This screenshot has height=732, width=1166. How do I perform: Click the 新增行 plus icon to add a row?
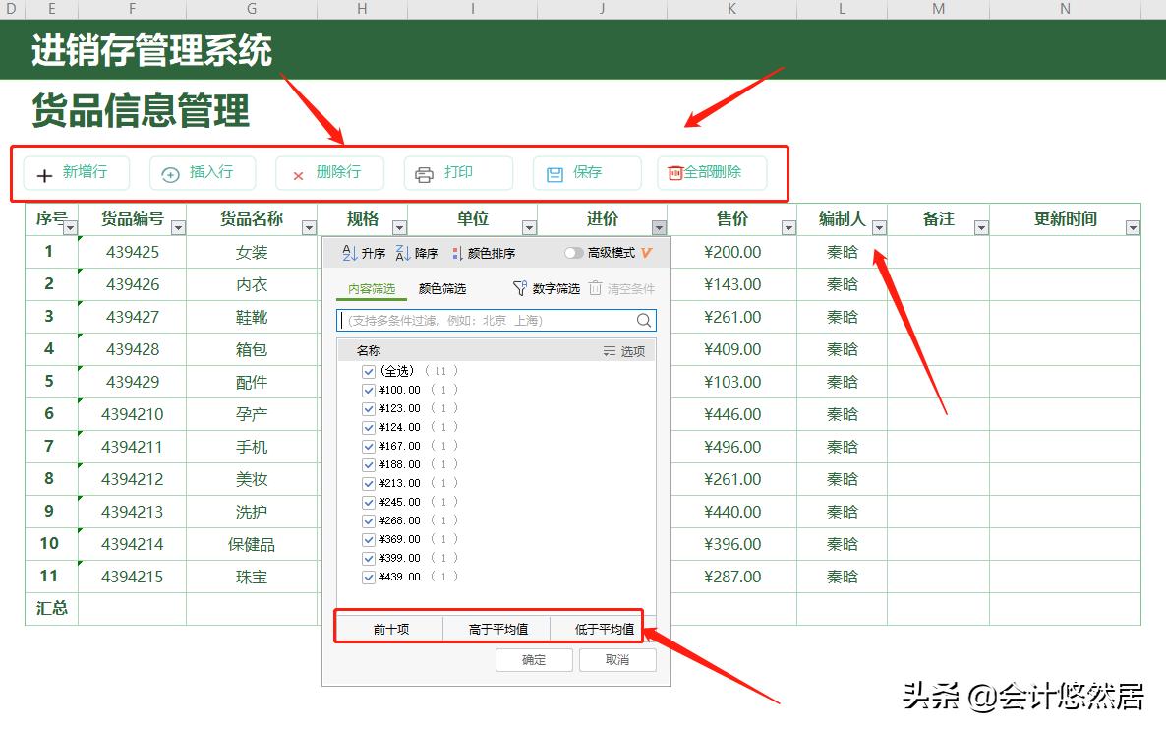pyautogui.click(x=45, y=173)
